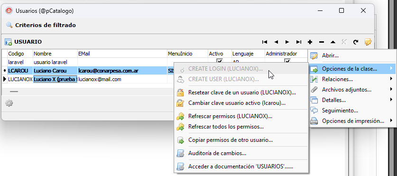Expand Archivos adjuntos submenu arrow
397x176 pixels.
coord(391,89)
